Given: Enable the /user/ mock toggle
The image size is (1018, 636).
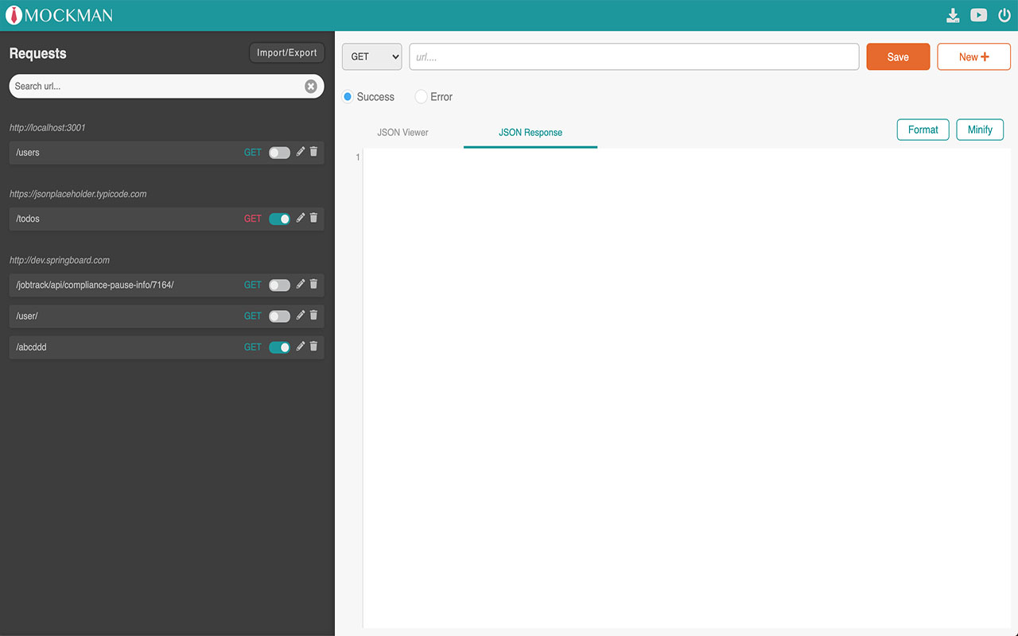Looking at the screenshot, I should click(x=279, y=316).
